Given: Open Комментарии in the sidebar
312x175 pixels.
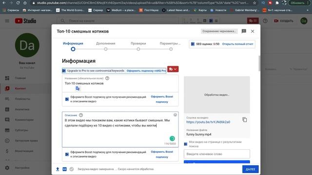Looking at the screenshot, I should 24,120.
